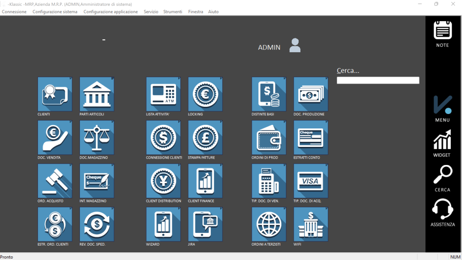The width and height of the screenshot is (462, 260).
Task: Open the Clienti tile
Action: coord(55,94)
